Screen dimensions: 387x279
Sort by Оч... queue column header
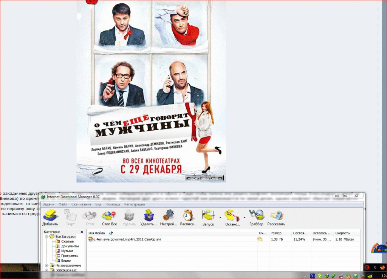point(263,233)
